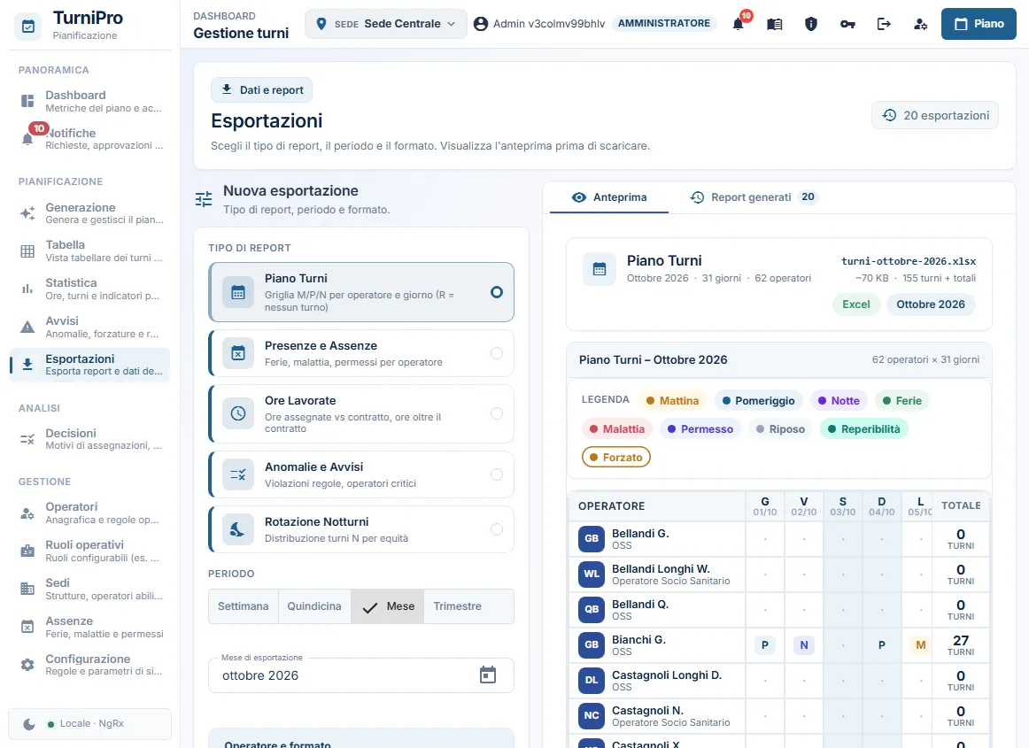
Task: Open Notifiche in the sidebar
Action: [x=90, y=138]
